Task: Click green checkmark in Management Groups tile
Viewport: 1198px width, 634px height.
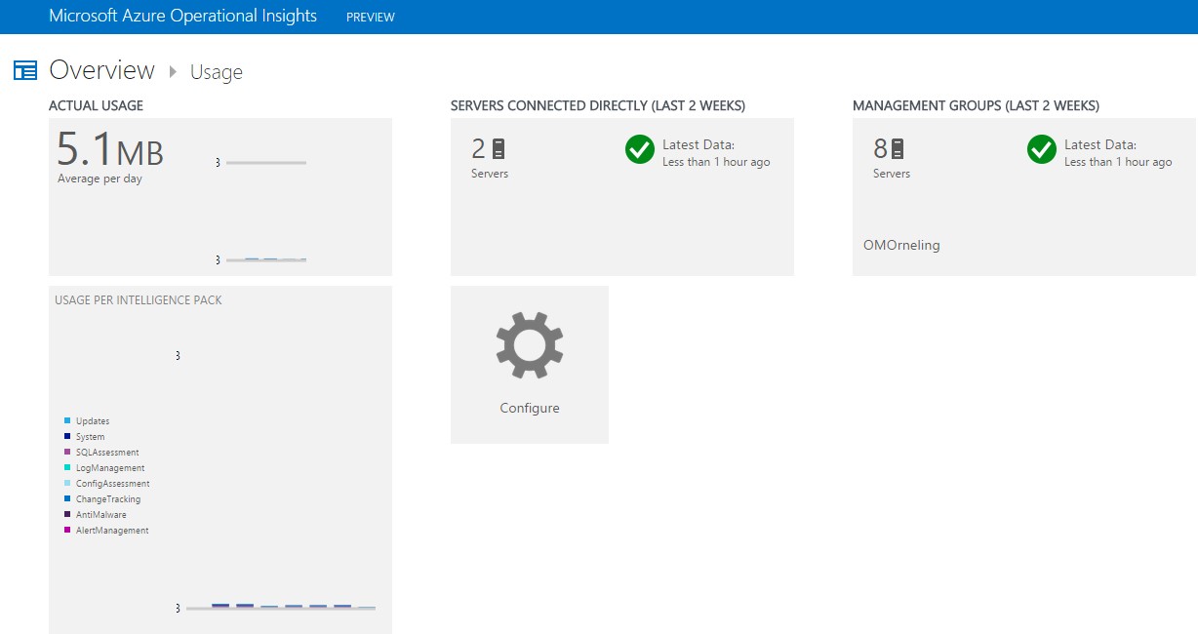Action: pos(1042,149)
